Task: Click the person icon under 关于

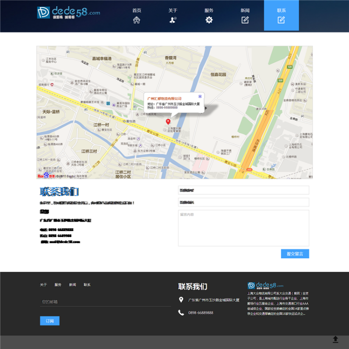Action: click(173, 20)
